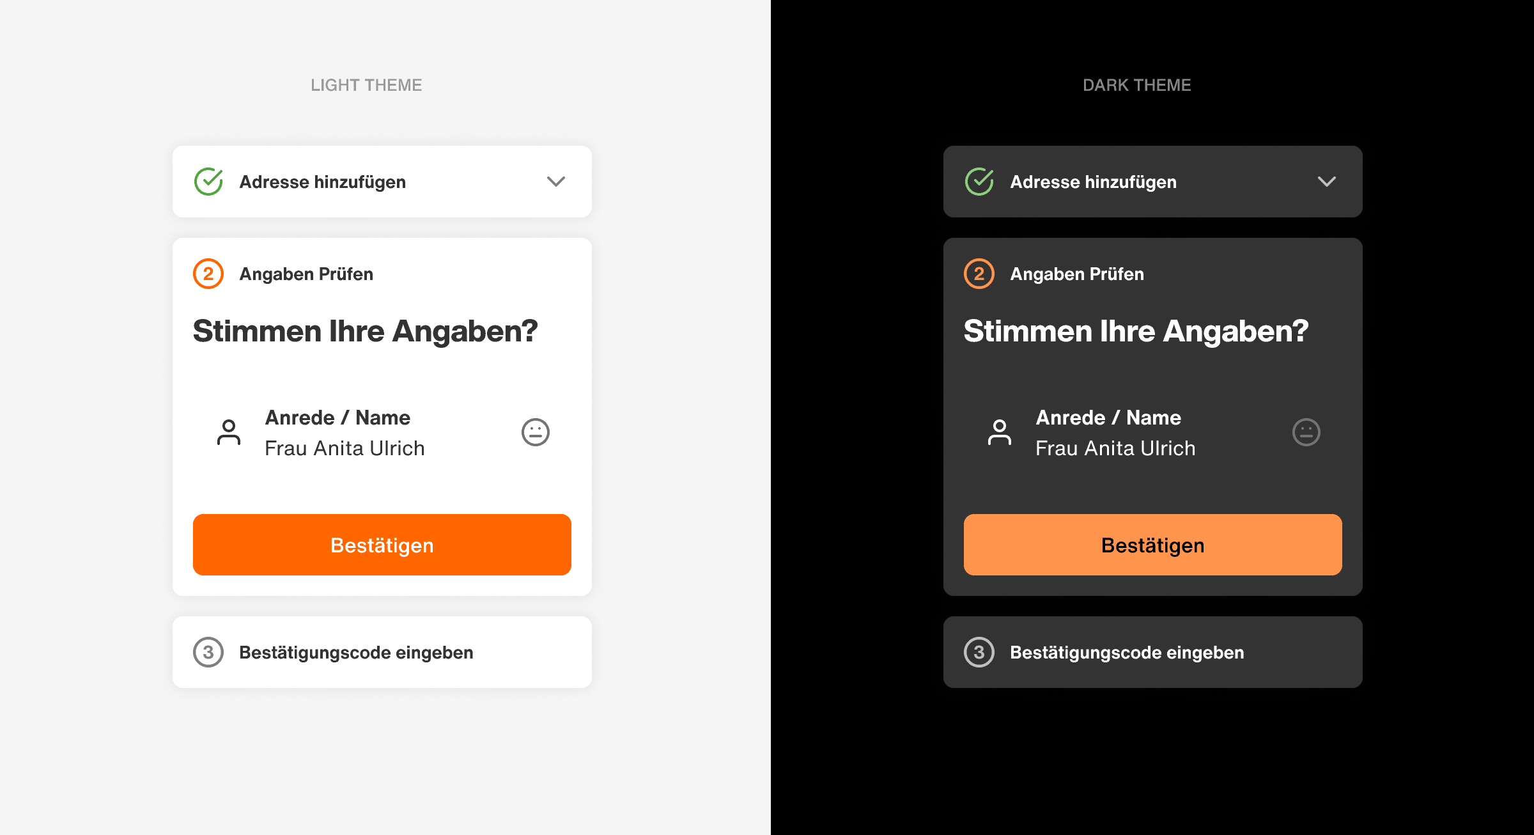The height and width of the screenshot is (835, 1534).
Task: Click neutral face icon in dark theme
Action: point(1306,432)
